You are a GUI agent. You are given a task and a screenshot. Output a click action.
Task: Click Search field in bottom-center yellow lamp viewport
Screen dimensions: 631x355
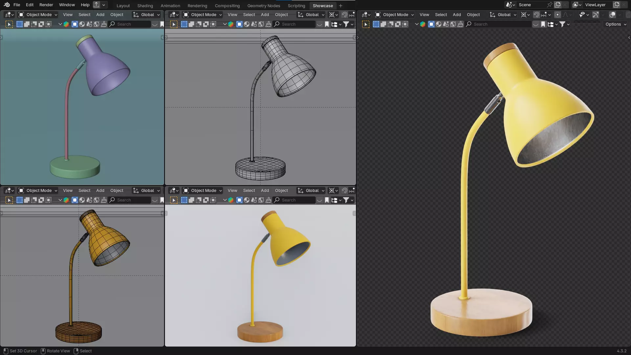pyautogui.click(x=294, y=200)
